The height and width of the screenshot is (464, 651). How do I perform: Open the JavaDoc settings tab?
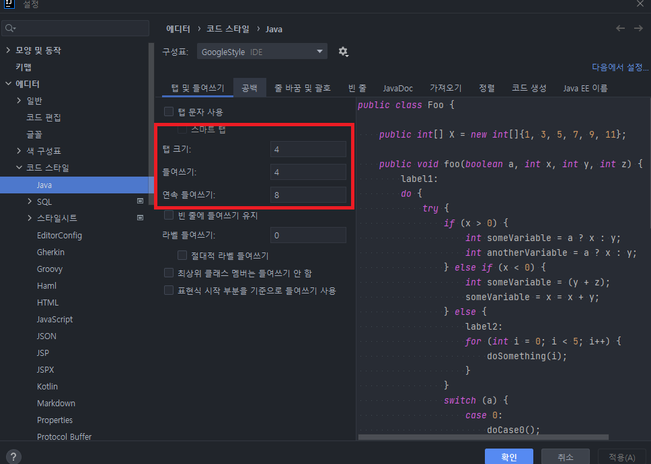point(397,87)
